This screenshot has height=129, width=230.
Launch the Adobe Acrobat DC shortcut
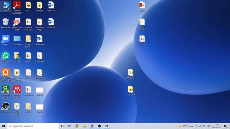(17, 8)
